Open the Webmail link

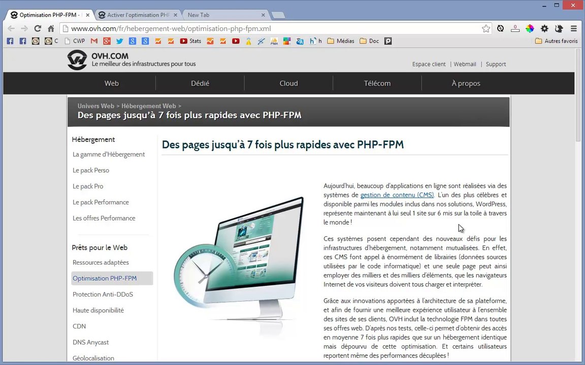[x=465, y=64]
